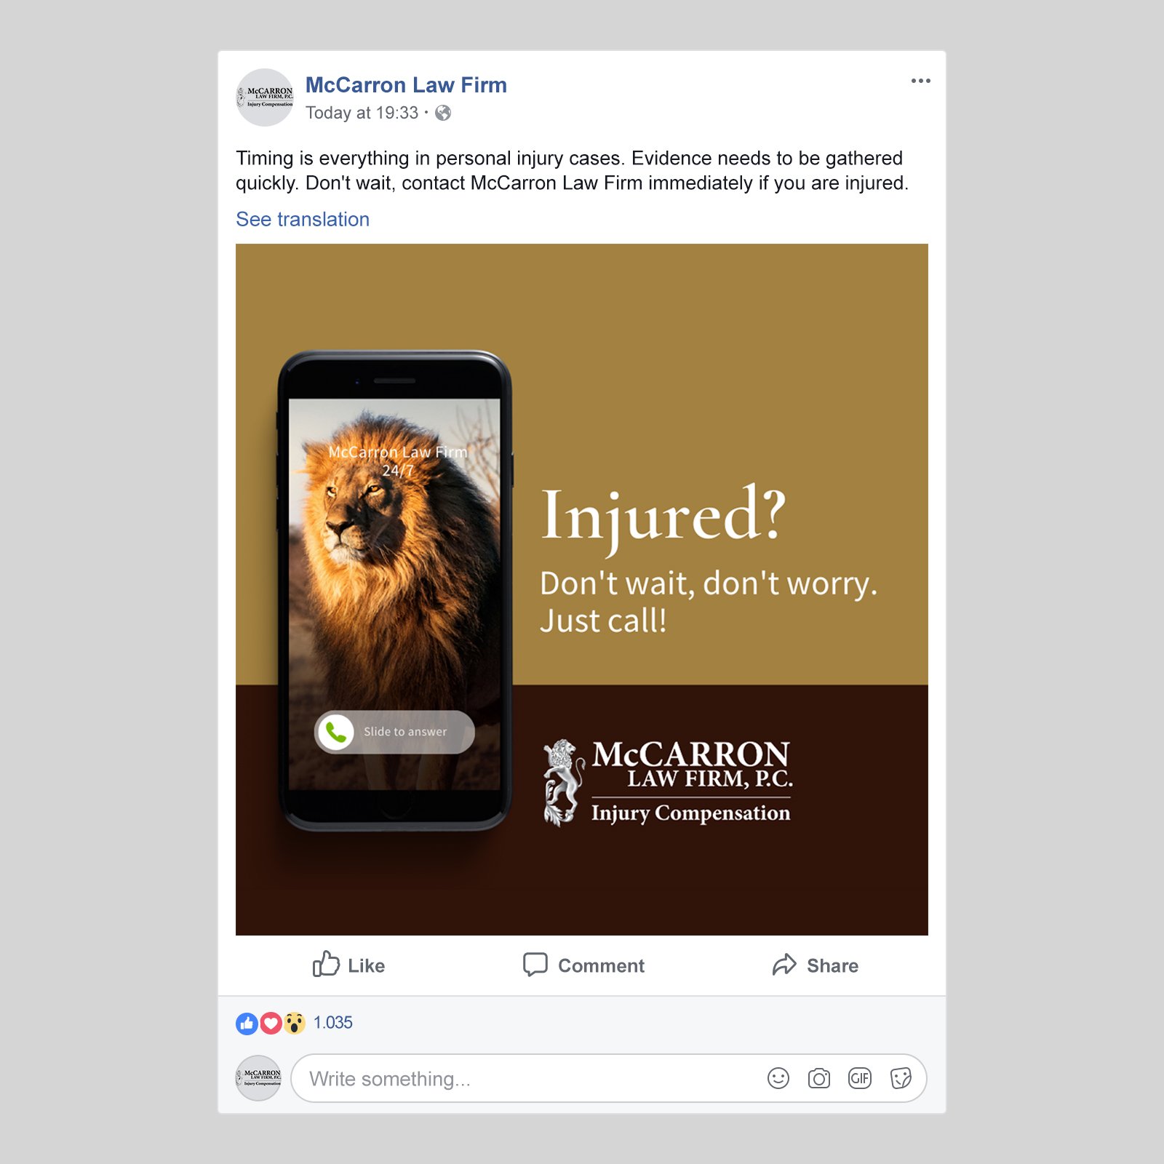Image resolution: width=1164 pixels, height=1164 pixels.
Task: Click the red heart Love reaction
Action: (271, 1024)
